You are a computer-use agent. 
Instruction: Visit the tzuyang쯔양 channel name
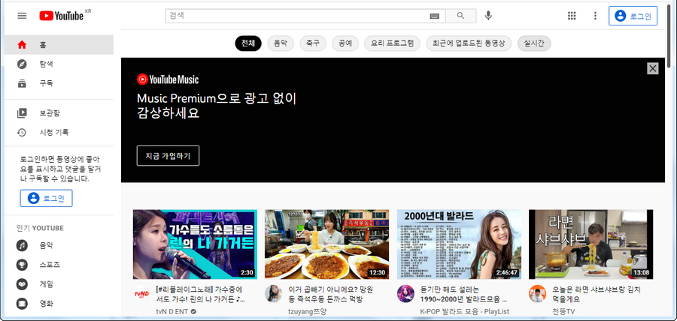pos(308,311)
